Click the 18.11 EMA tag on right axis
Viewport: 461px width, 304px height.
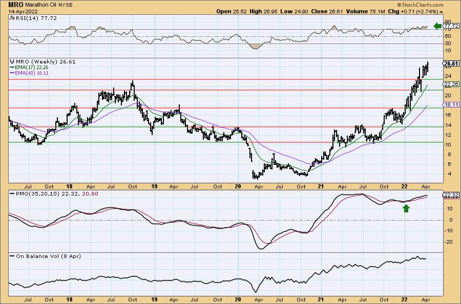451,105
